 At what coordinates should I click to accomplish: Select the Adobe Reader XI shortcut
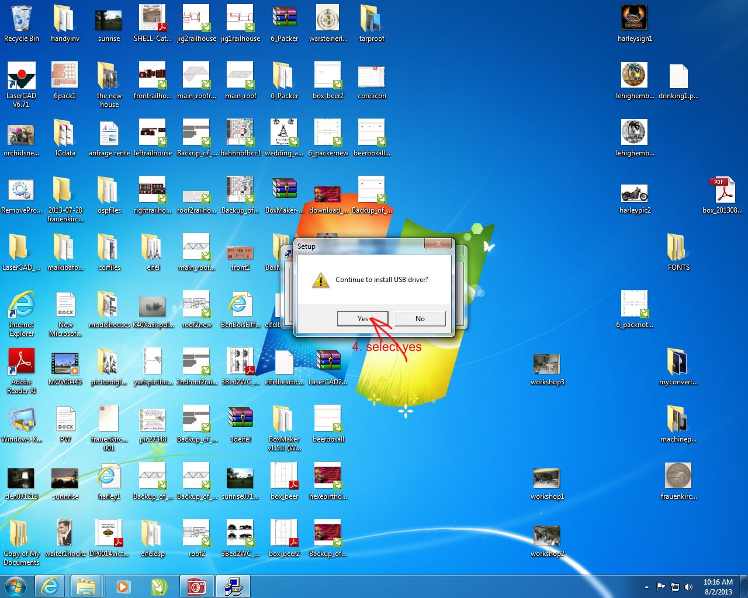pyautogui.click(x=22, y=368)
